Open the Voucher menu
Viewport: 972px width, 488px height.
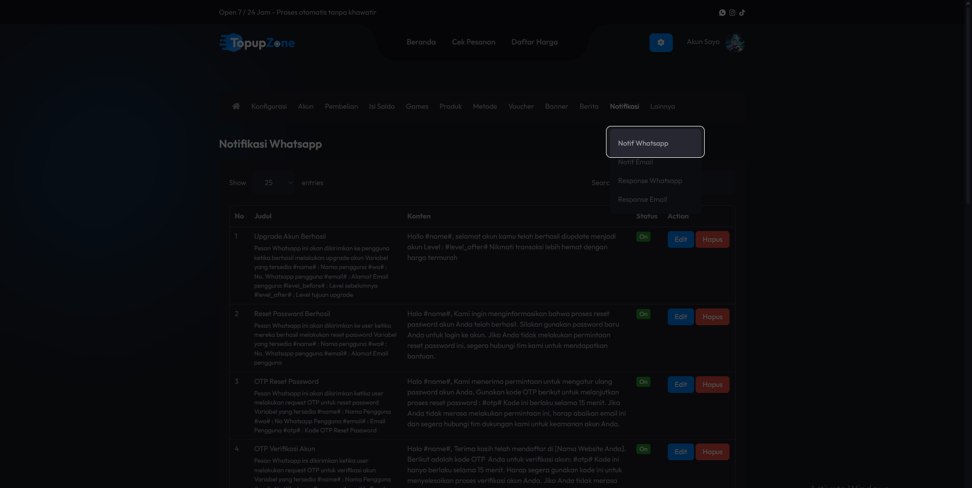click(521, 106)
